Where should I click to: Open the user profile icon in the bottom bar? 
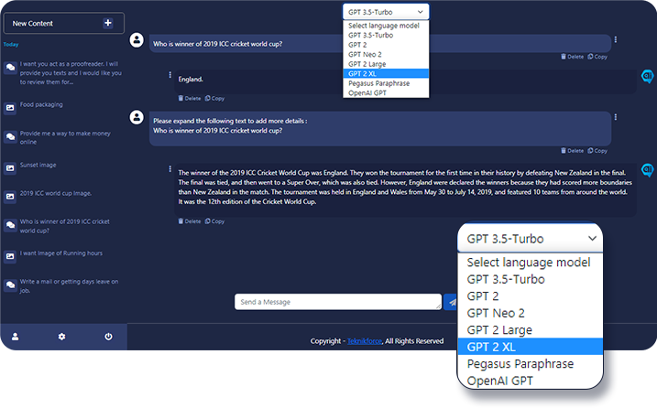(15, 337)
